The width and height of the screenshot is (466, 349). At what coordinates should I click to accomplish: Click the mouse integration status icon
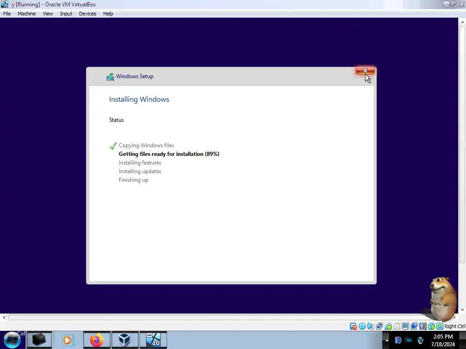[x=431, y=326]
